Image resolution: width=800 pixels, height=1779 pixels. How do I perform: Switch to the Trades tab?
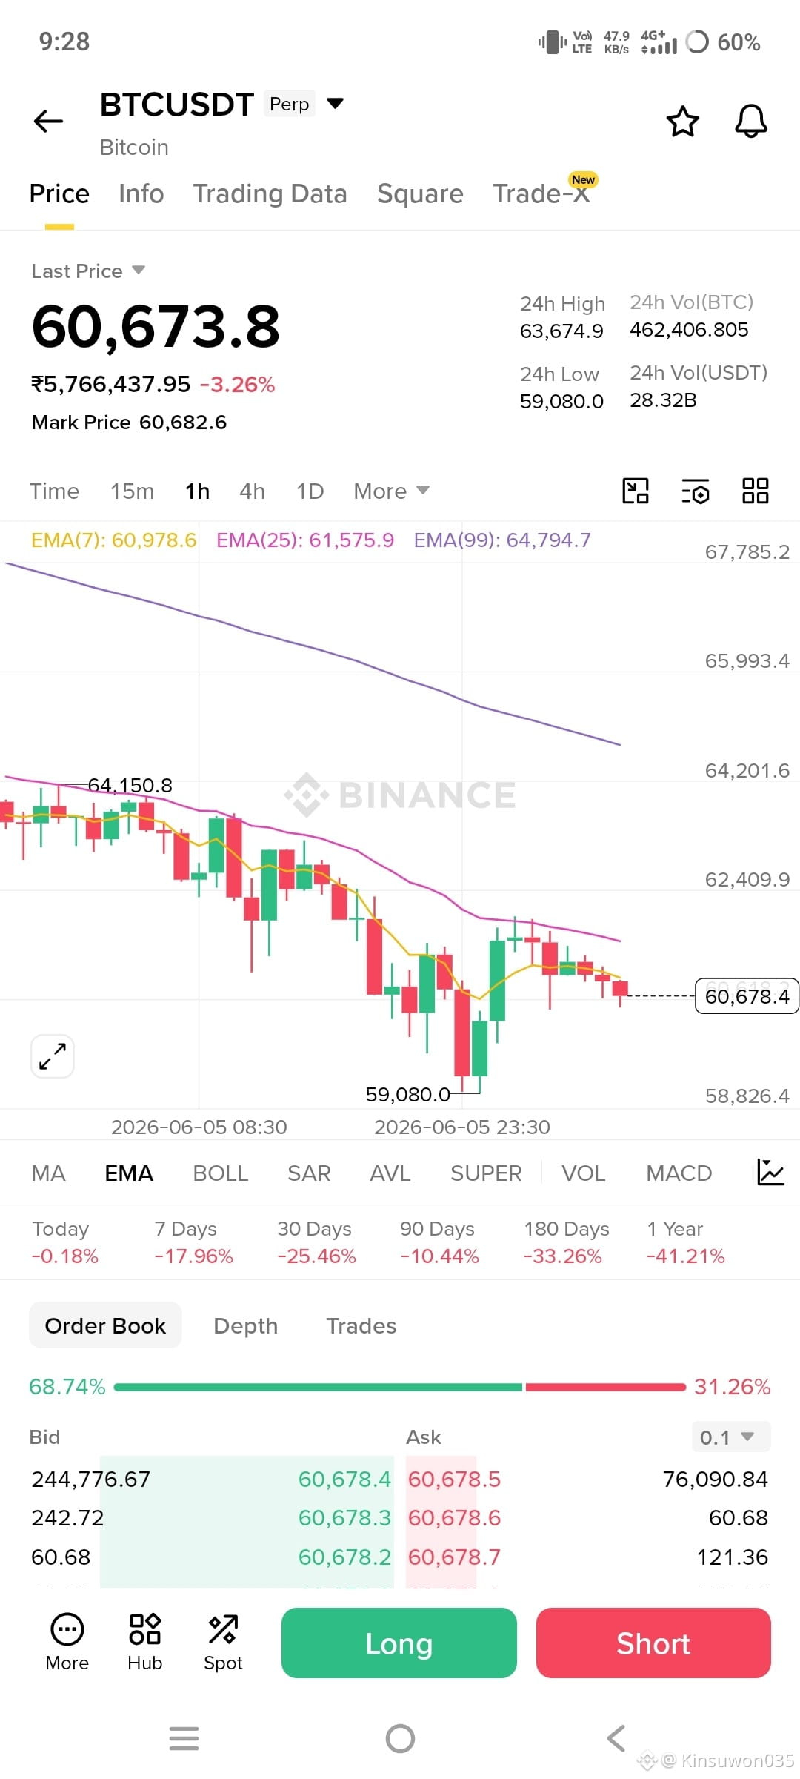click(361, 1325)
